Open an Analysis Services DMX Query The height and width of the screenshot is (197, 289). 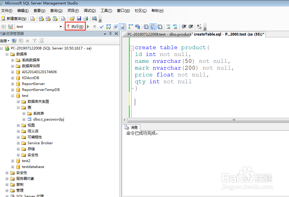click(x=48, y=18)
